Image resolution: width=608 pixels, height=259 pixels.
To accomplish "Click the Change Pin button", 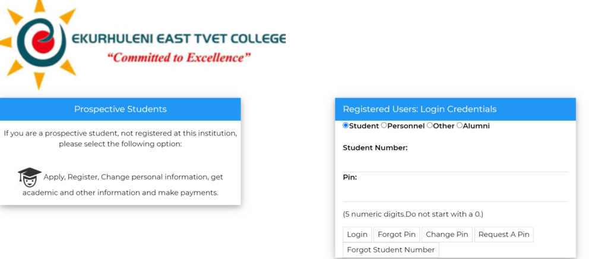I will (x=447, y=235).
